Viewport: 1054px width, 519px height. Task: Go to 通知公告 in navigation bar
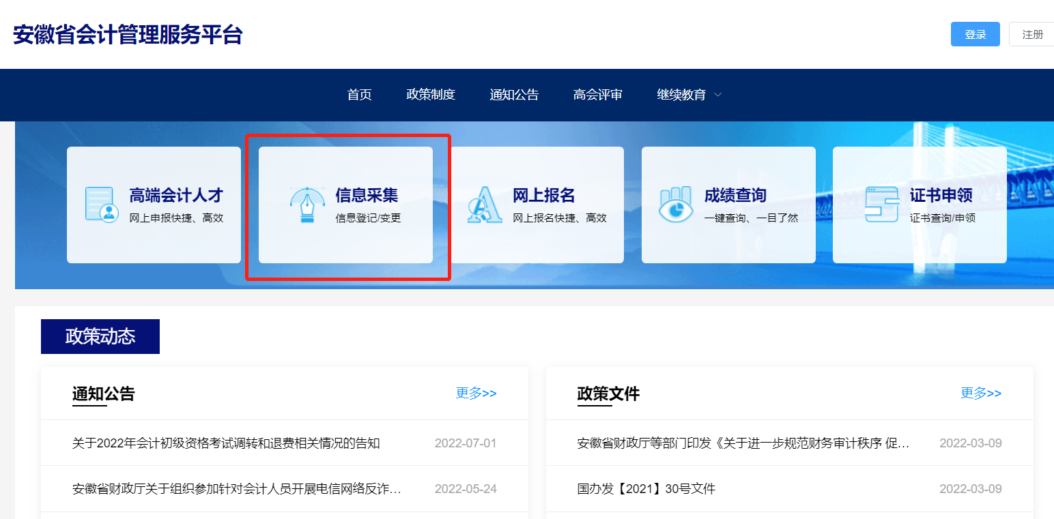click(514, 95)
